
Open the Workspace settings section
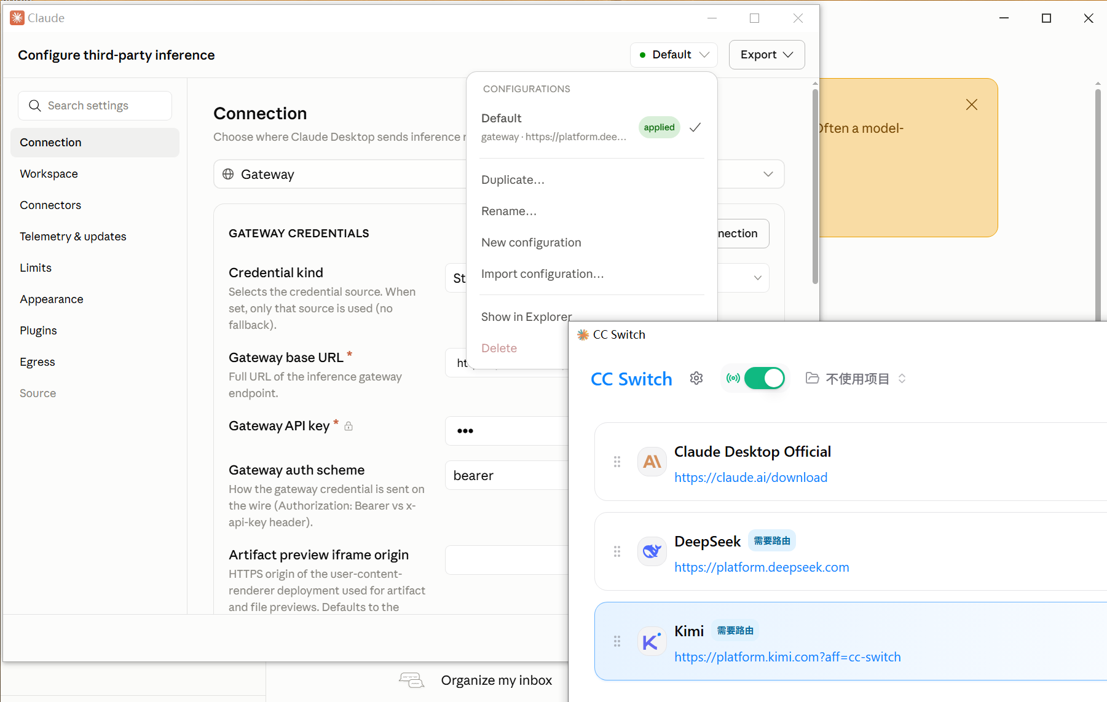(x=95, y=174)
